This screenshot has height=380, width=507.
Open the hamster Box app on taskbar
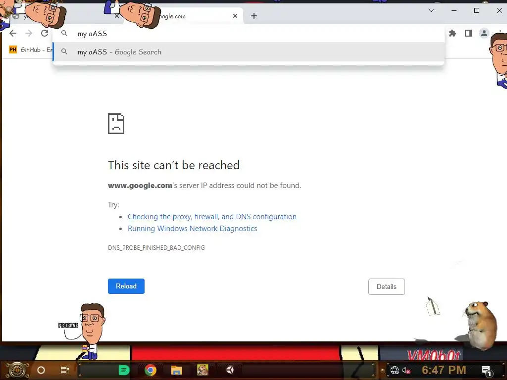point(203,370)
